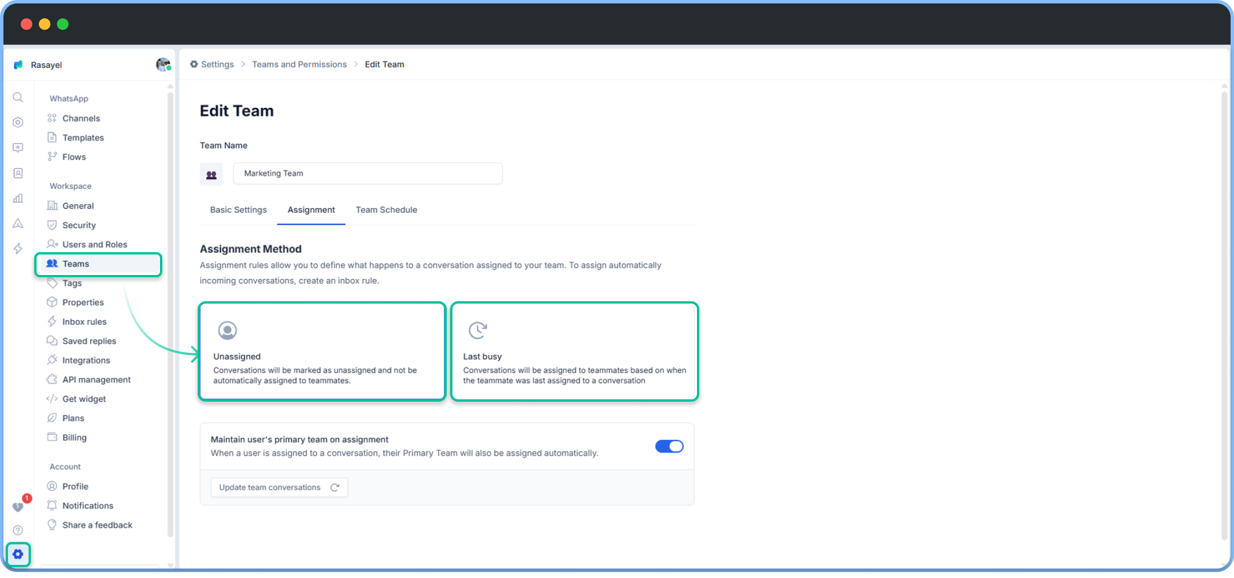Select the Last busy assignment method card
Viewport: 1234px width, 578px height.
point(575,351)
